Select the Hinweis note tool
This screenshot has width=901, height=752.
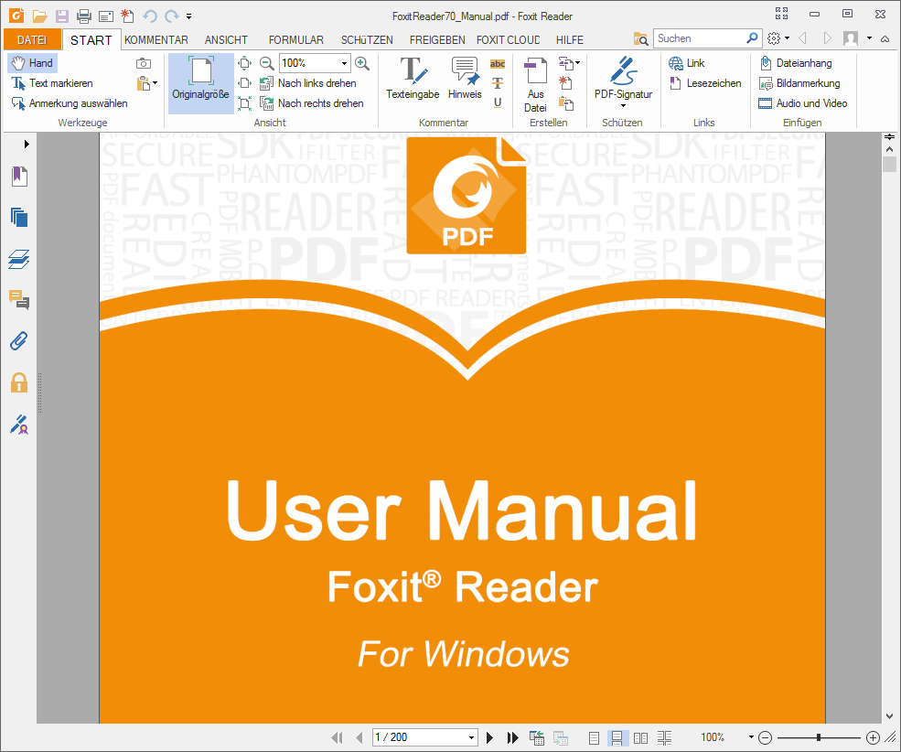tap(465, 79)
